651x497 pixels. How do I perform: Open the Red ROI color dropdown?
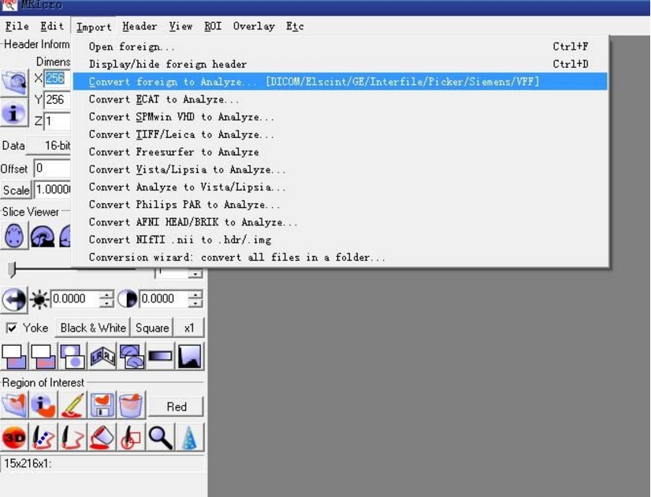176,406
